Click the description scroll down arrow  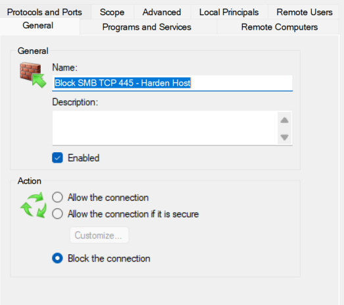(284, 137)
